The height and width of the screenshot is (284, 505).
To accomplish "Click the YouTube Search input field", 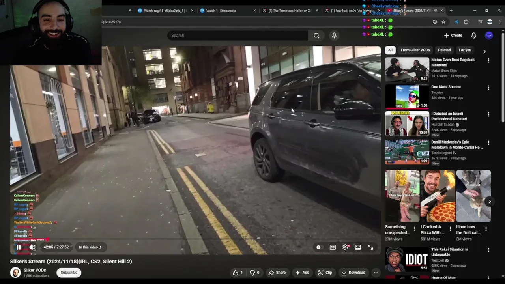I will click(238, 35).
